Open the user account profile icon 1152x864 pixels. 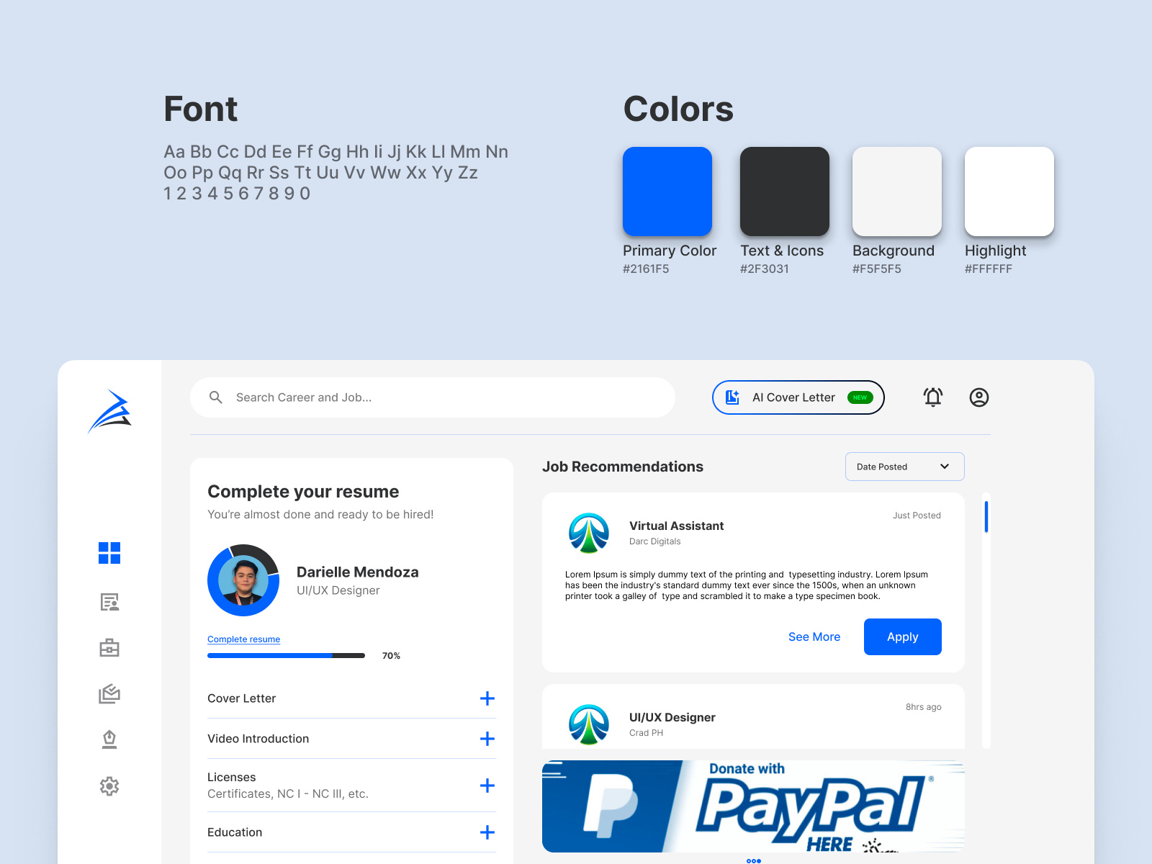pos(979,397)
